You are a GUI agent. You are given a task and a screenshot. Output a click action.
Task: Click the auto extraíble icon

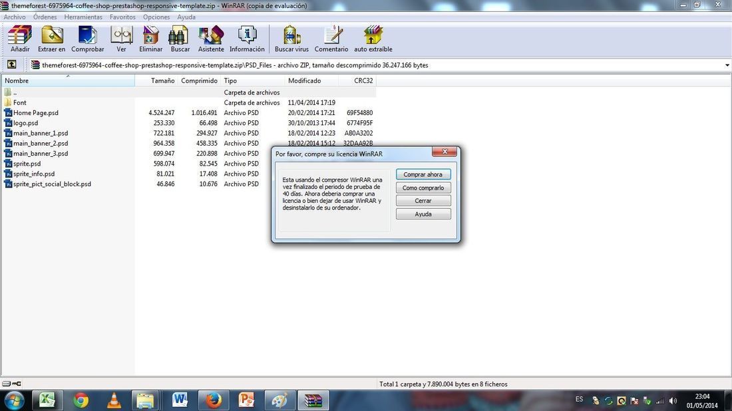pyautogui.click(x=373, y=39)
